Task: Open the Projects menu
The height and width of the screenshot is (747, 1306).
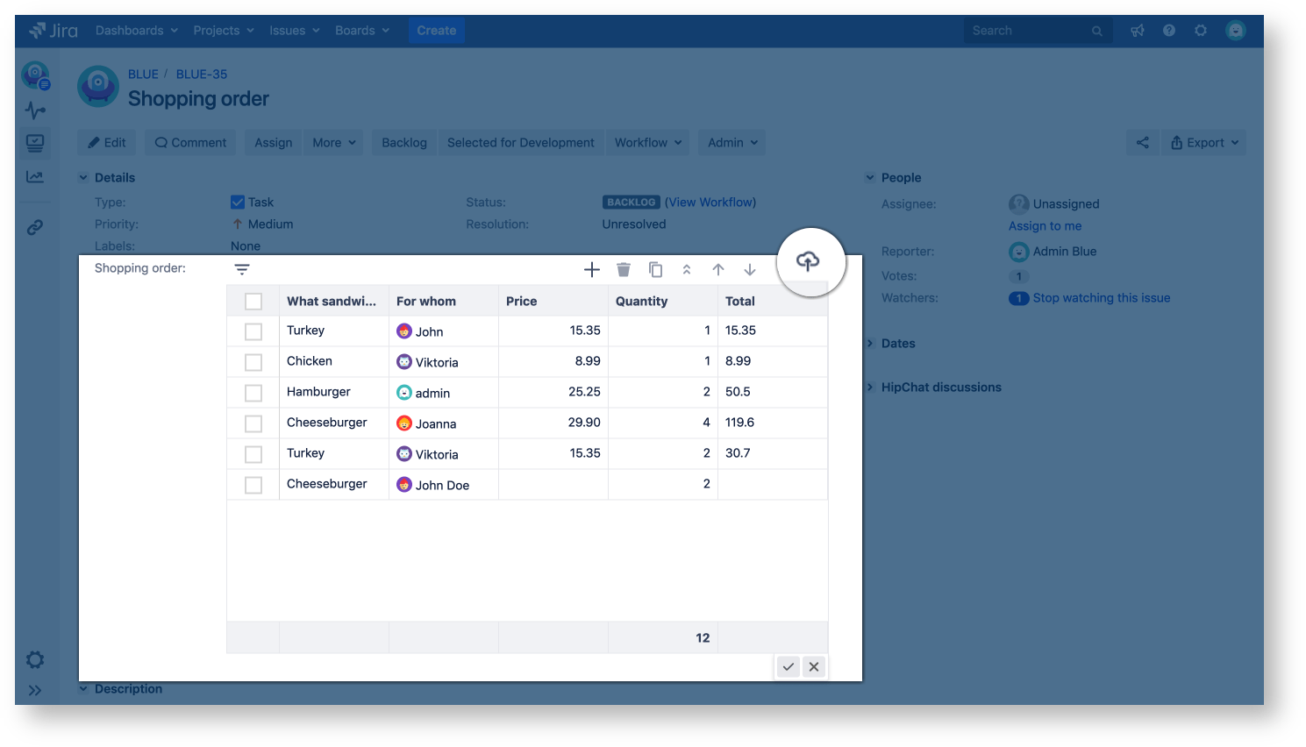Action: point(223,31)
